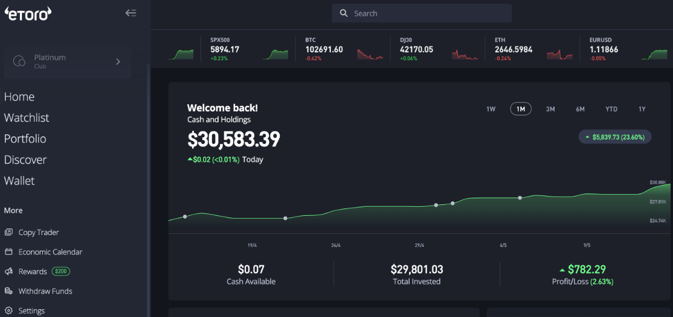The image size is (673, 317).
Task: Select the 6M chart range
Action: coord(581,109)
